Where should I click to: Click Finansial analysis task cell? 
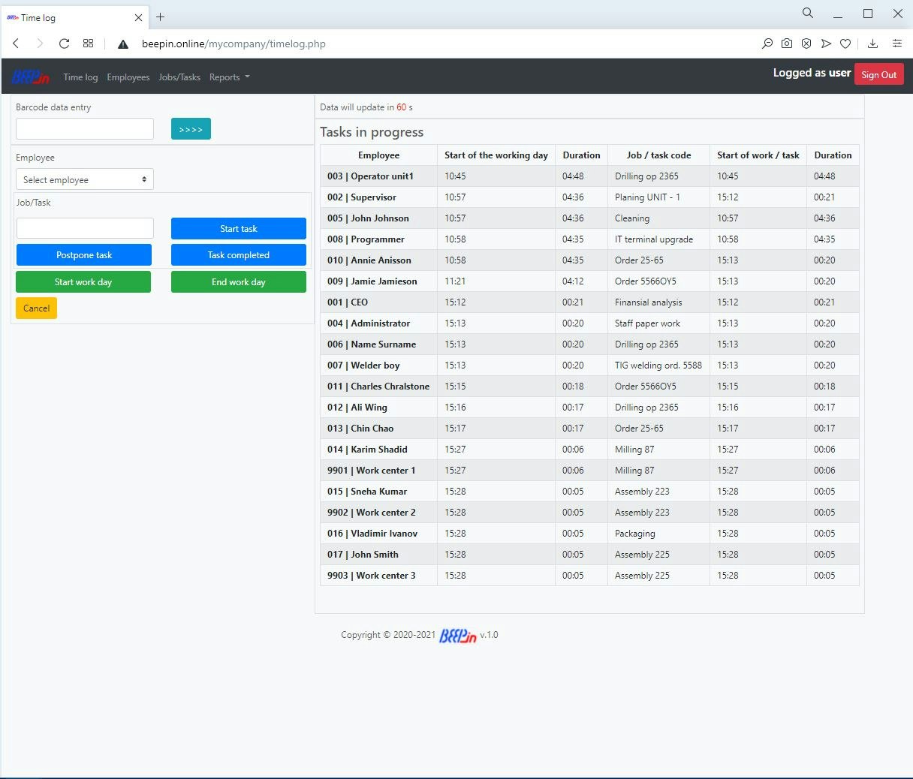click(x=658, y=302)
